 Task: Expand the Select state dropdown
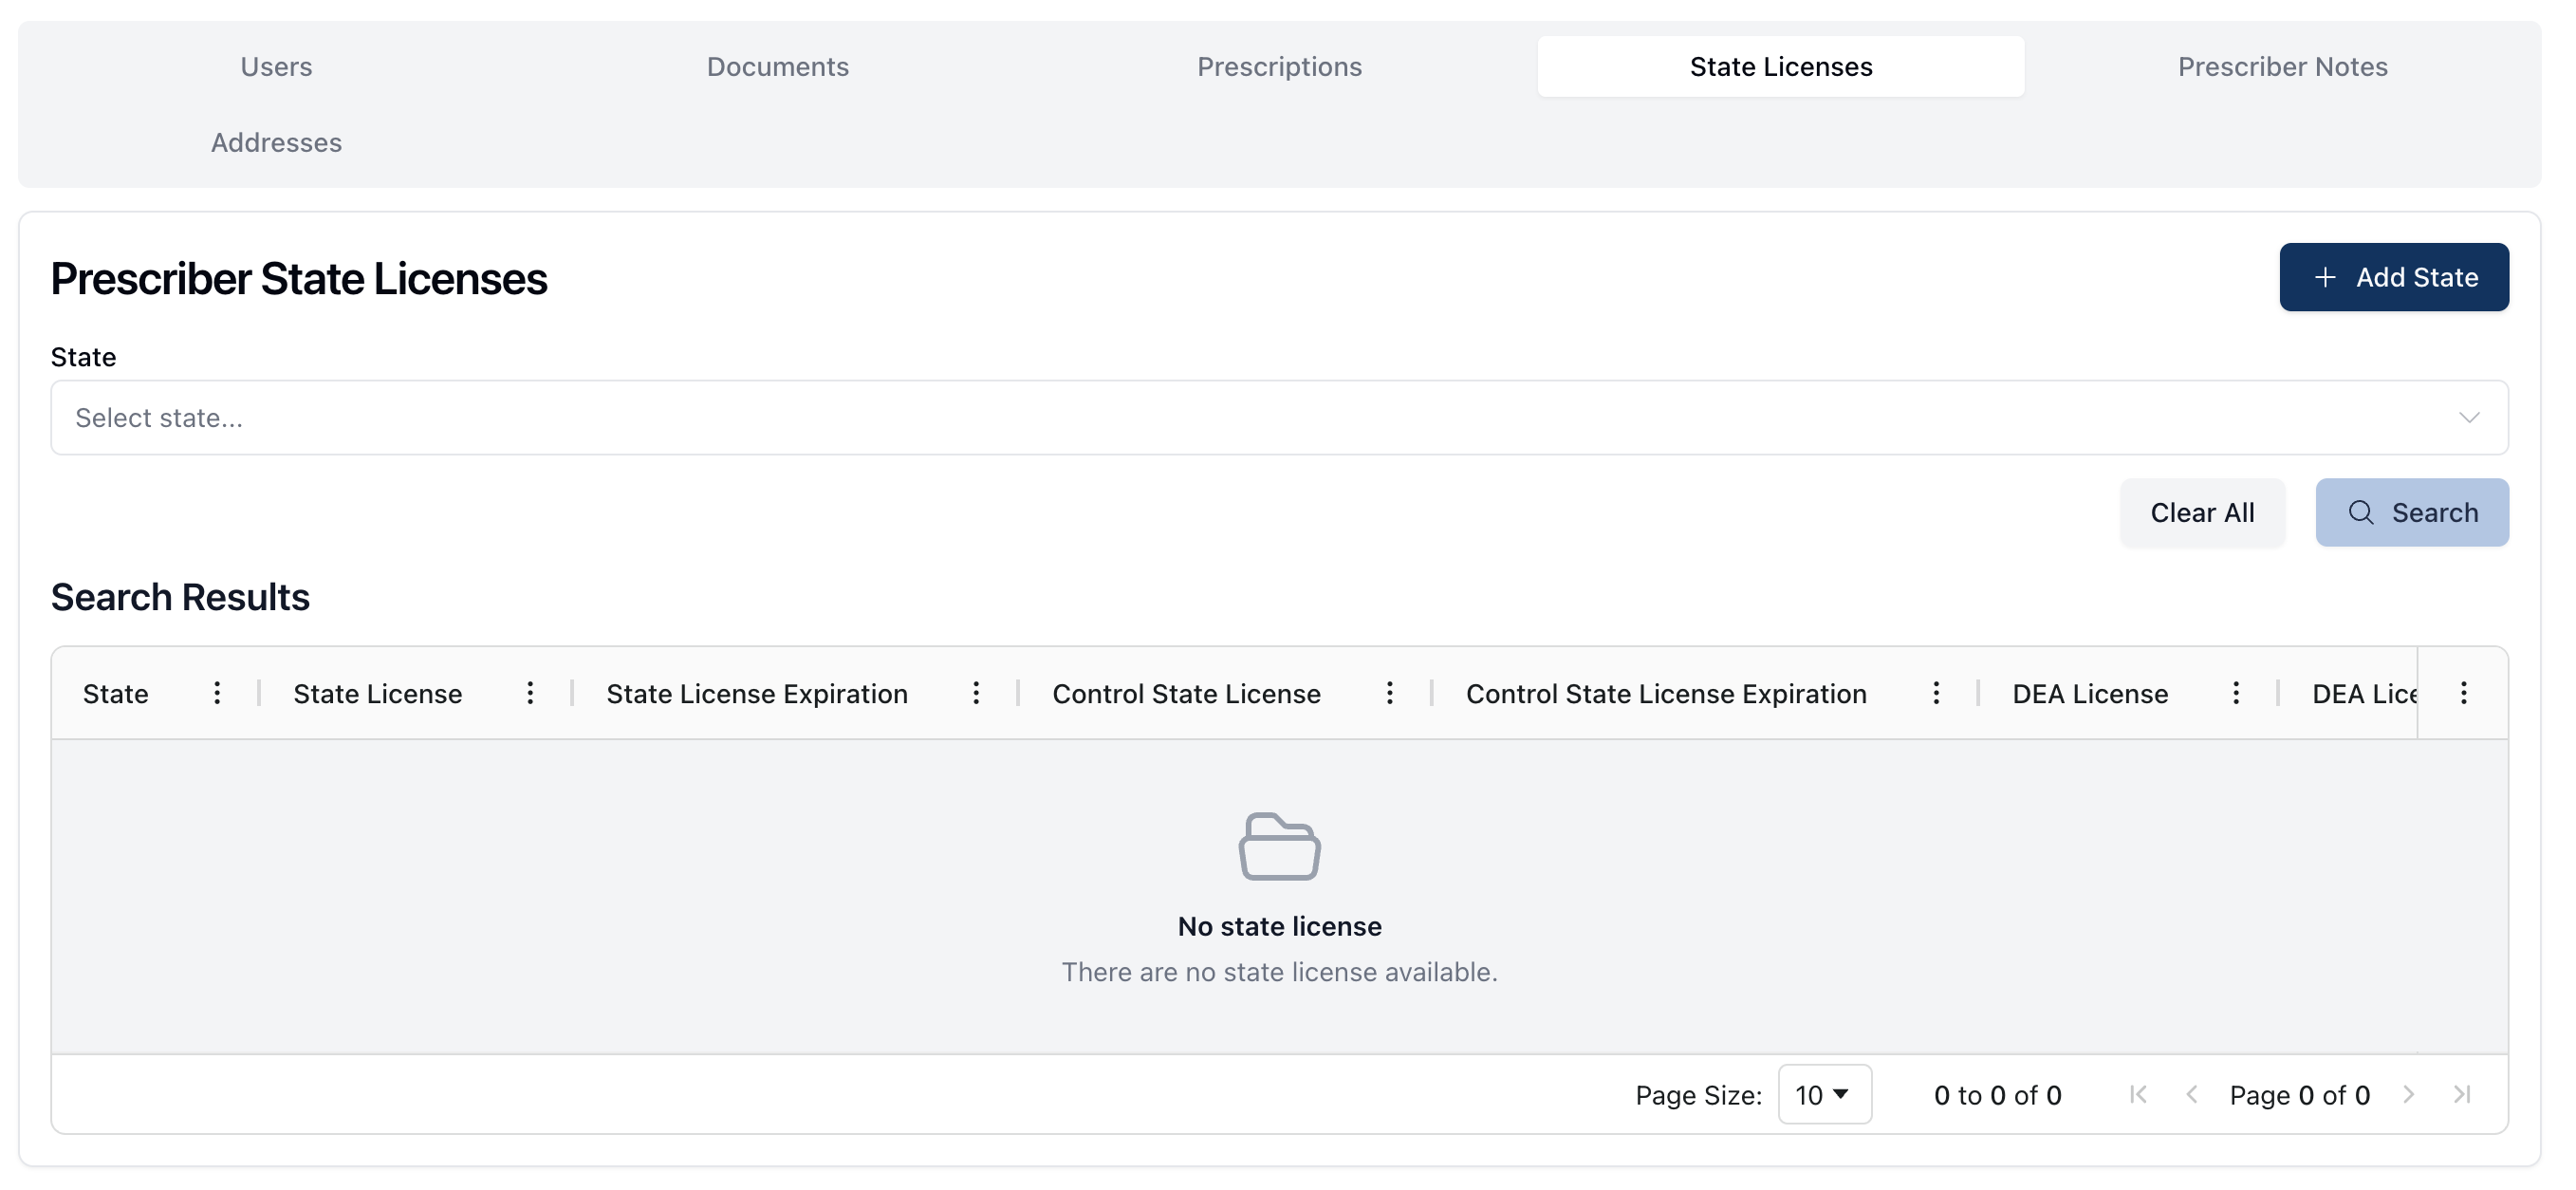[1279, 418]
